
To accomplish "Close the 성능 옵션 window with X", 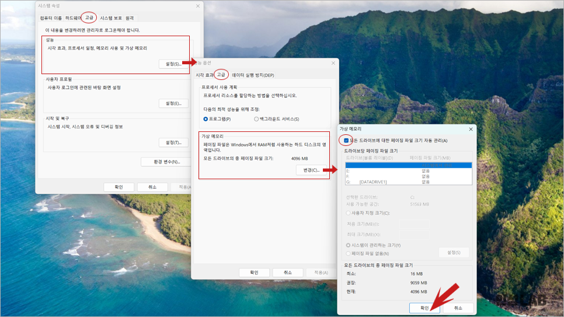I will (333, 63).
